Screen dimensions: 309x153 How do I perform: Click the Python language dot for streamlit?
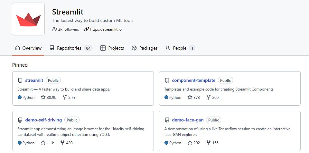tap(20, 97)
